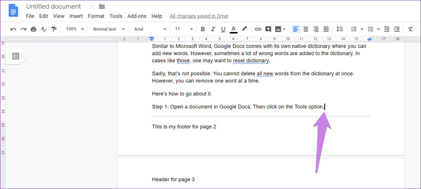
Task: Open the Edit menu
Action: (x=44, y=16)
